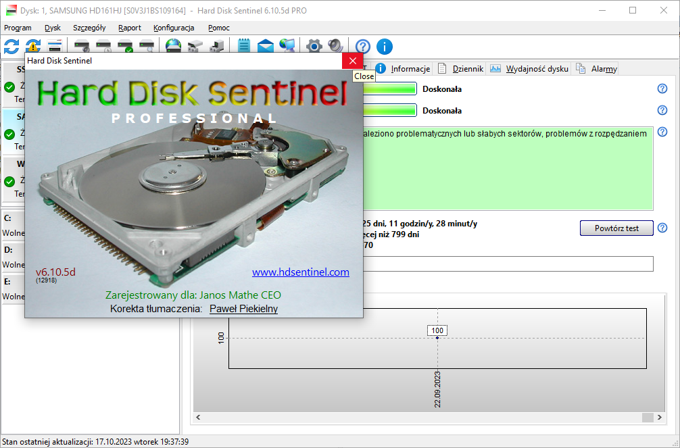Open the Program menu

coord(18,28)
